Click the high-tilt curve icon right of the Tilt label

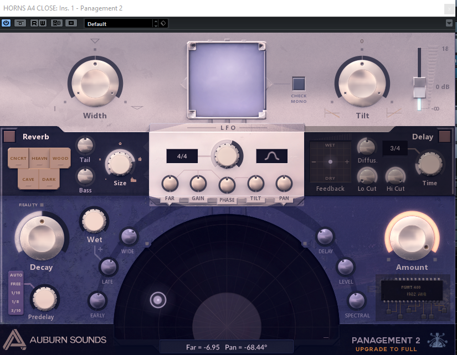[x=394, y=113]
